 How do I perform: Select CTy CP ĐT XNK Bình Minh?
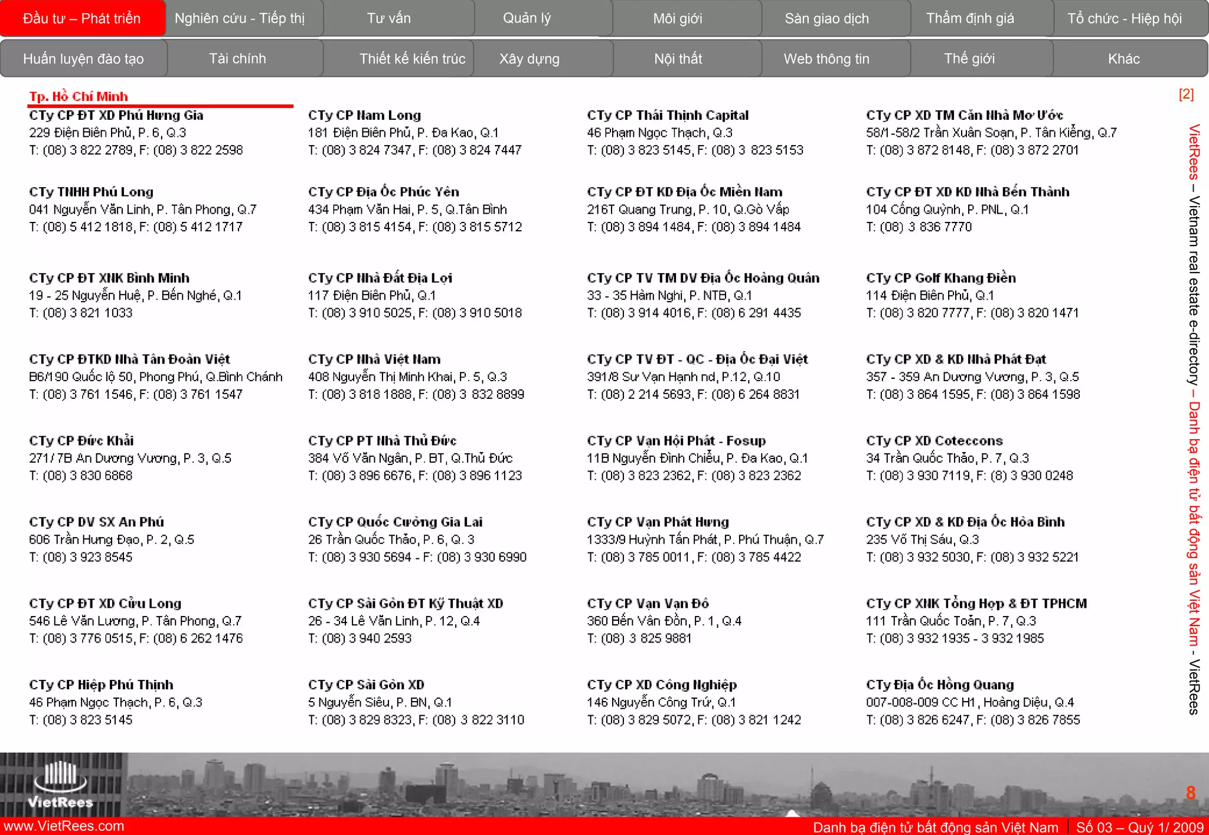tap(109, 278)
